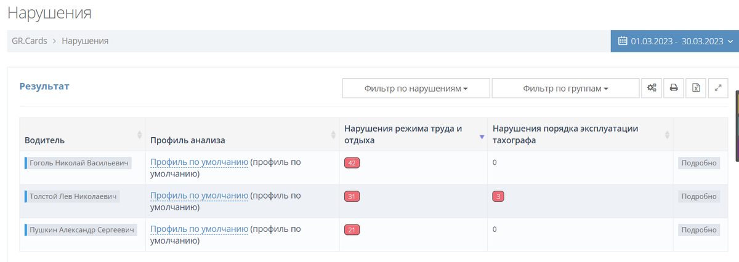Select driver Пушкин Александр Сергеевич
The image size is (739, 262).
pyautogui.click(x=80, y=229)
